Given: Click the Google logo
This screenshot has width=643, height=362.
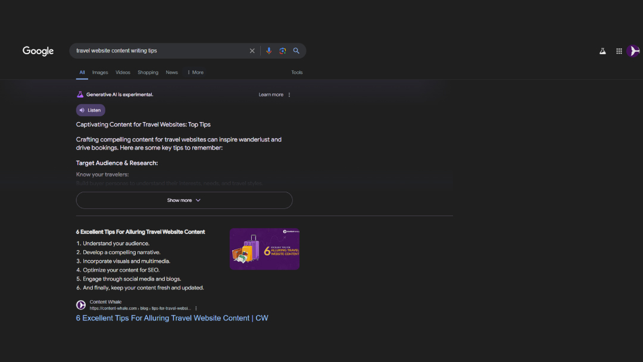Looking at the screenshot, I should (38, 51).
